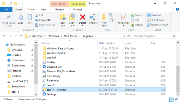The height and width of the screenshot is (102, 180).
Task: Open the Easy access dropdown
Action: [x=112, y=20]
